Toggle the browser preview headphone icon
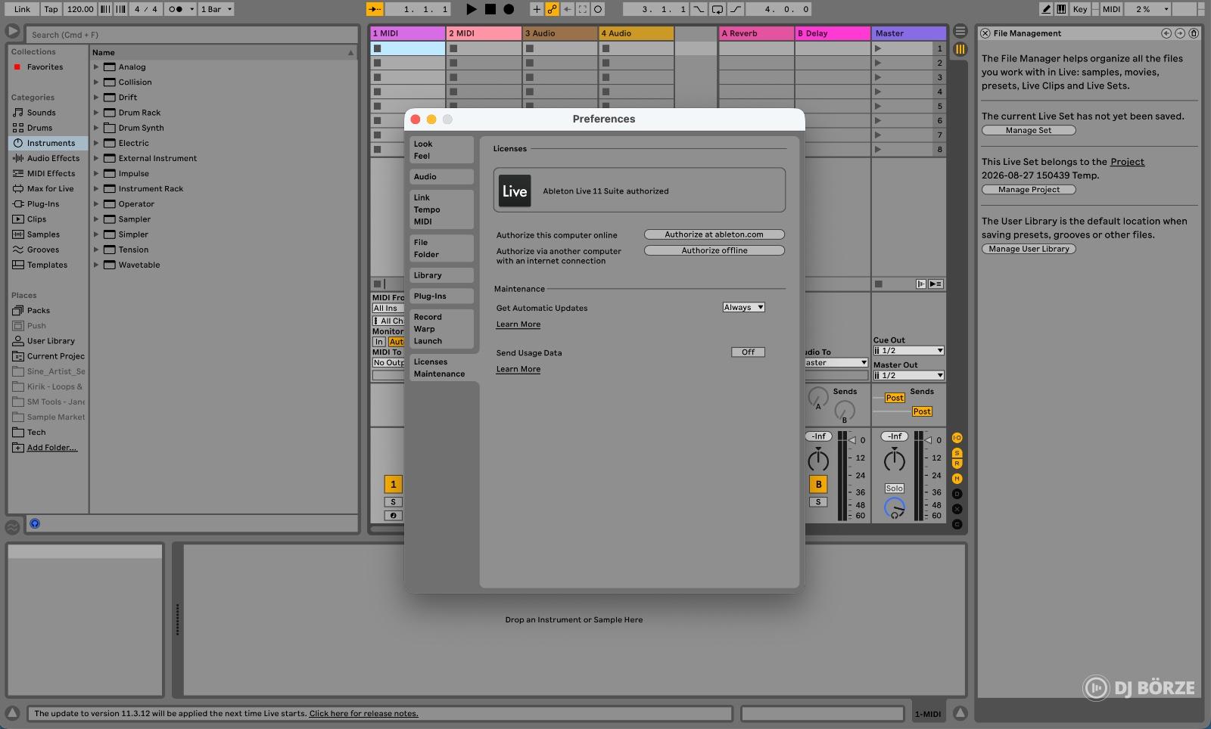The width and height of the screenshot is (1211, 729). click(35, 523)
